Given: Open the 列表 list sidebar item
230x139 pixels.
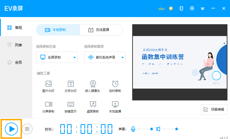Looking at the screenshot, I should pyautogui.click(x=16, y=45).
